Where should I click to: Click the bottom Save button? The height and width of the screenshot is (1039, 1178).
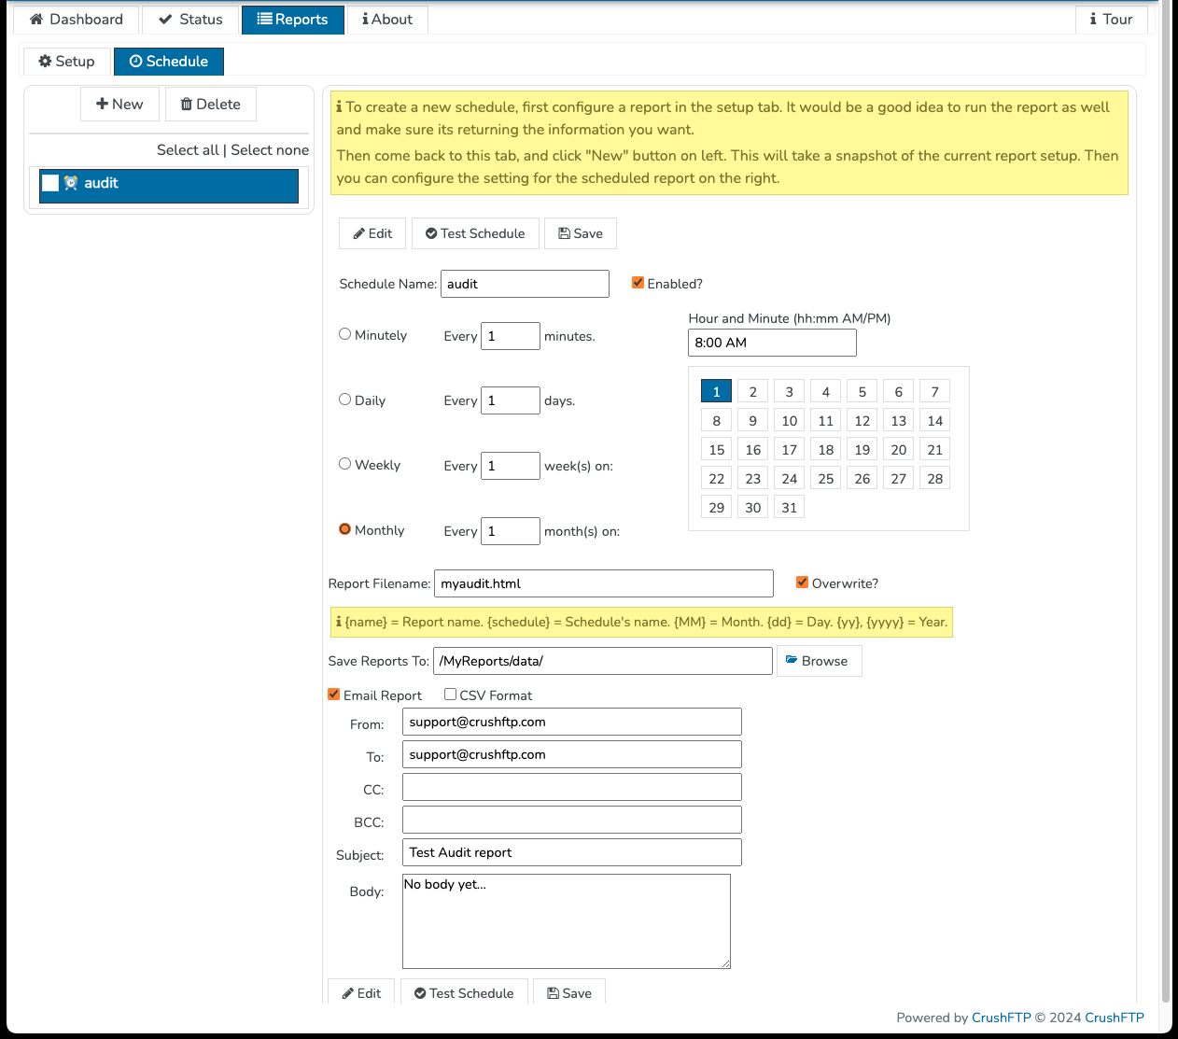pyautogui.click(x=569, y=992)
